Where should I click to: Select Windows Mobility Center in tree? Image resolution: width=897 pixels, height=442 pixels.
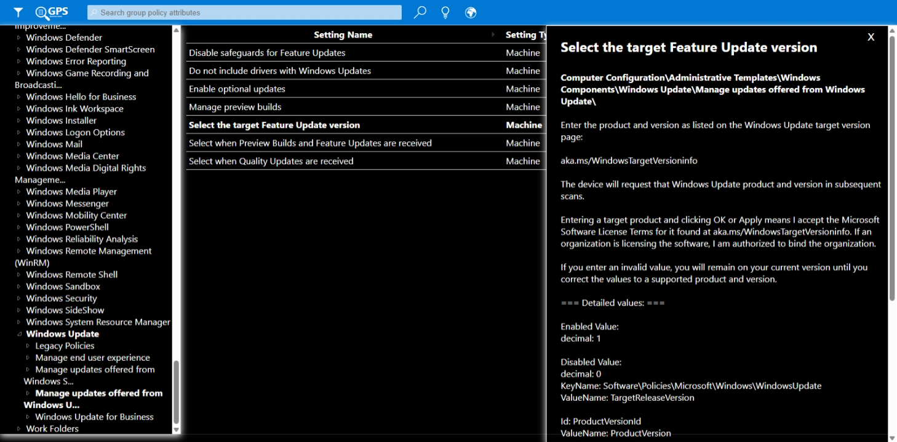click(76, 215)
